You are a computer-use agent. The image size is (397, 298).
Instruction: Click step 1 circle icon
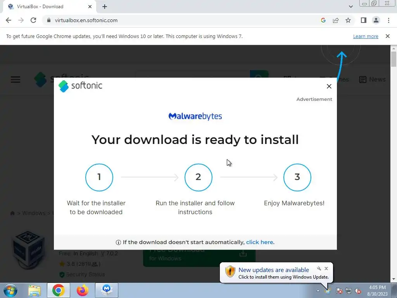pyautogui.click(x=99, y=177)
